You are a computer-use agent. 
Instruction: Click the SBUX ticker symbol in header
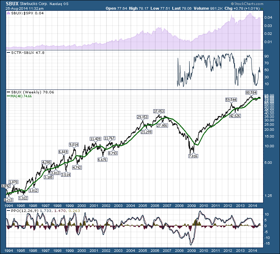click(x=12, y=4)
